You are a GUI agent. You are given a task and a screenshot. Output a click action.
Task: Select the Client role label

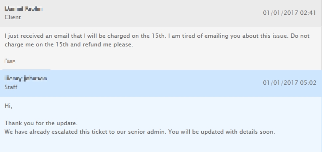click(x=13, y=17)
